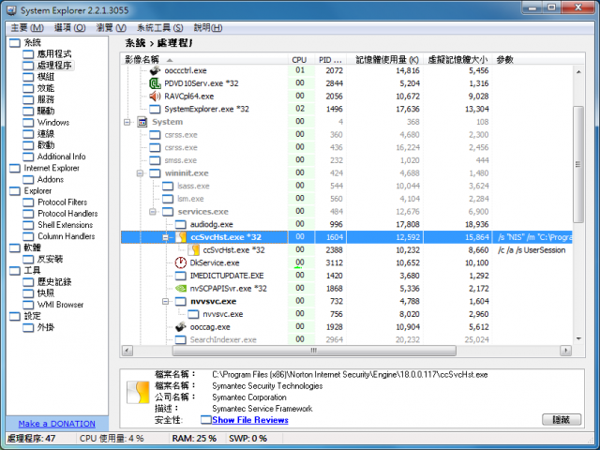The width and height of the screenshot is (600, 450).
Task: Click the nvSCPAPISvr.exe NVIDIA icon
Action: point(181,289)
